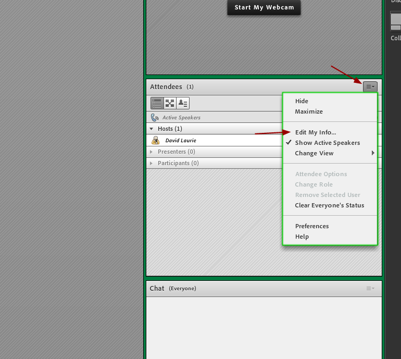Expand the Participants (0) group
Image resolution: width=401 pixels, height=359 pixels.
[x=152, y=163]
